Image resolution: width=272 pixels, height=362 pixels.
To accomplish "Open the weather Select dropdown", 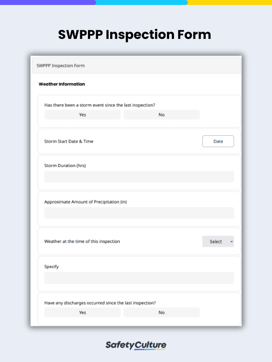I will click(x=218, y=242).
